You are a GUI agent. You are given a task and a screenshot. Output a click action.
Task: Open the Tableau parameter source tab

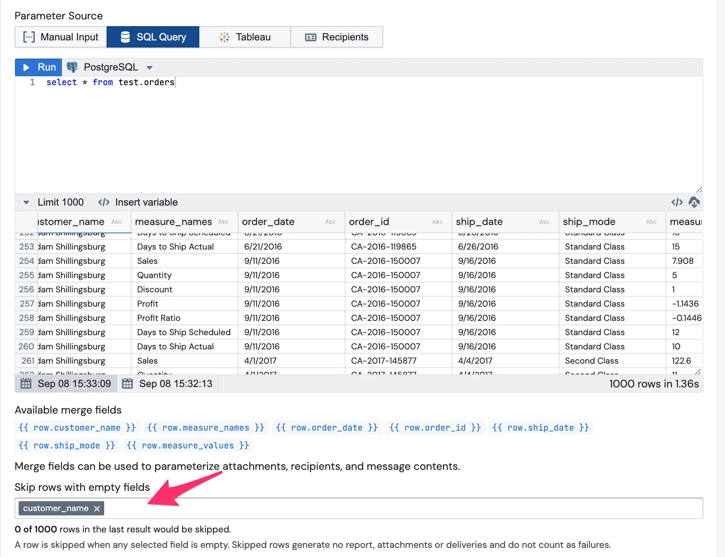point(245,37)
